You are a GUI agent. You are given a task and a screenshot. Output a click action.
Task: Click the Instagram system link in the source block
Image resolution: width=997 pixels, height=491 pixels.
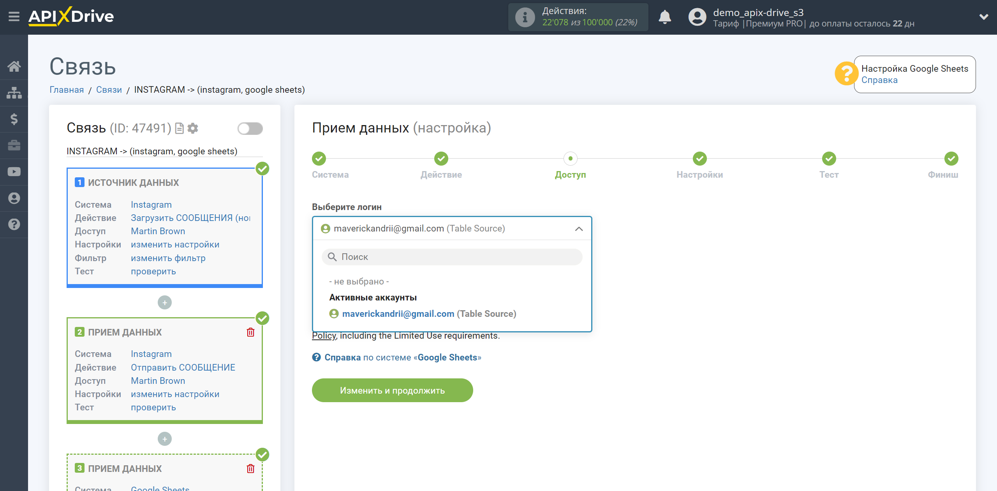click(151, 205)
